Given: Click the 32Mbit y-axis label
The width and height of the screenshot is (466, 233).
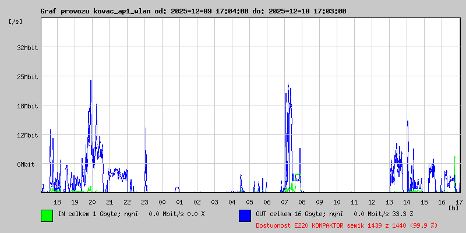Looking at the screenshot, I should click(x=27, y=48).
